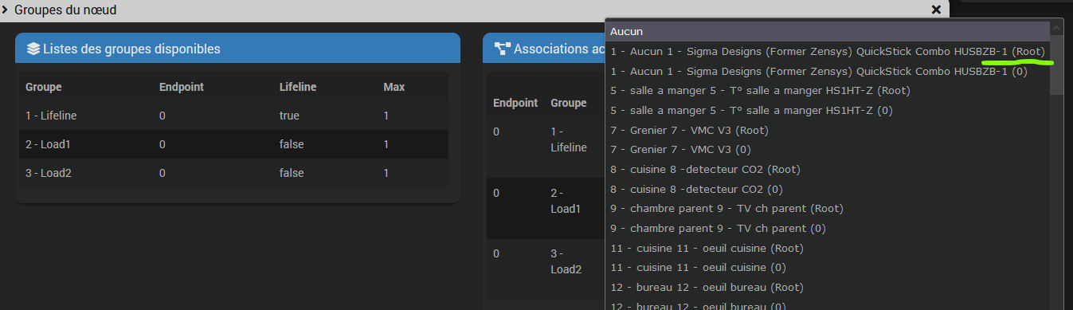The width and height of the screenshot is (1073, 310).
Task: Choose TV ch parent (Root) option
Action: pos(828,208)
